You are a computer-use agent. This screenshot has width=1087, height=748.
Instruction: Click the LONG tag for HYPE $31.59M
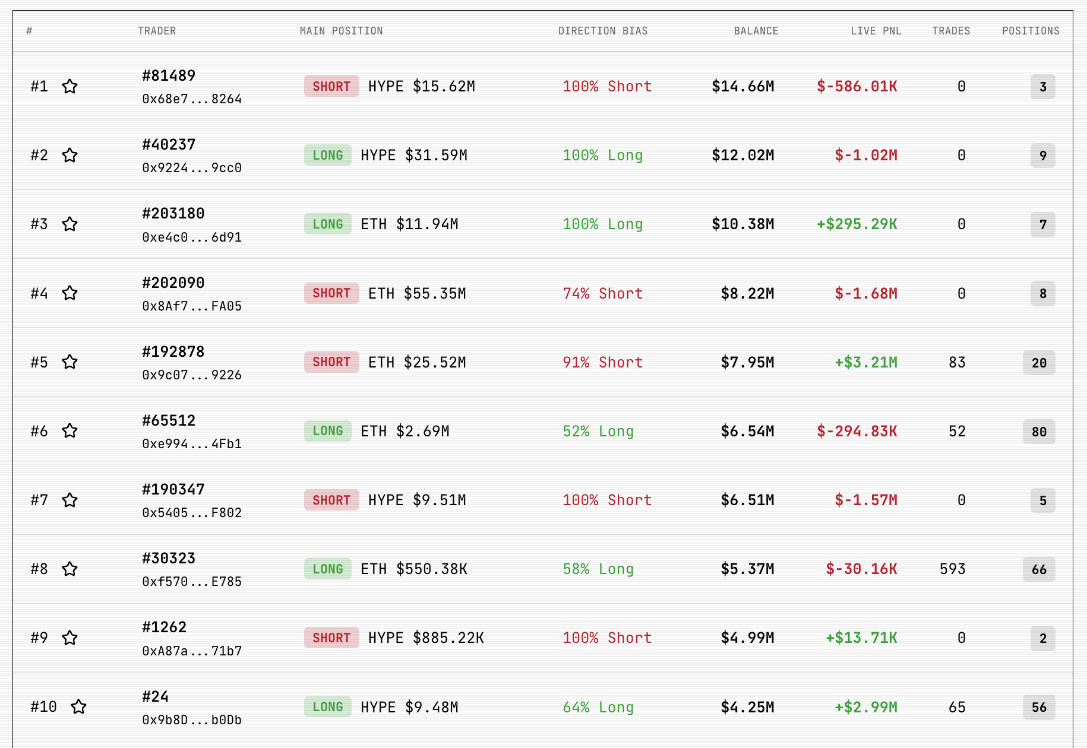point(328,156)
